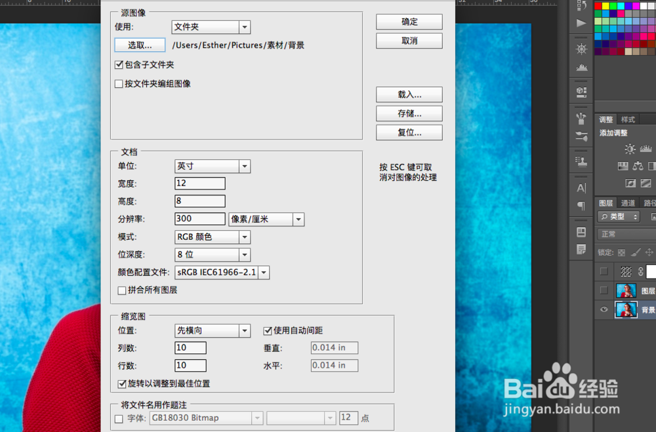Toggle 使用自动间距 checkbox

click(268, 331)
